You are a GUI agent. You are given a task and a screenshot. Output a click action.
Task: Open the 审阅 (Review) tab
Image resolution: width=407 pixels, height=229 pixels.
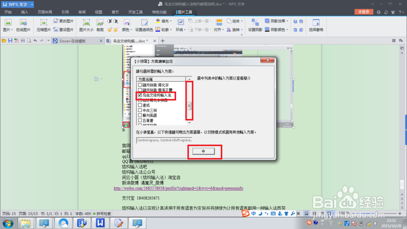[82, 12]
